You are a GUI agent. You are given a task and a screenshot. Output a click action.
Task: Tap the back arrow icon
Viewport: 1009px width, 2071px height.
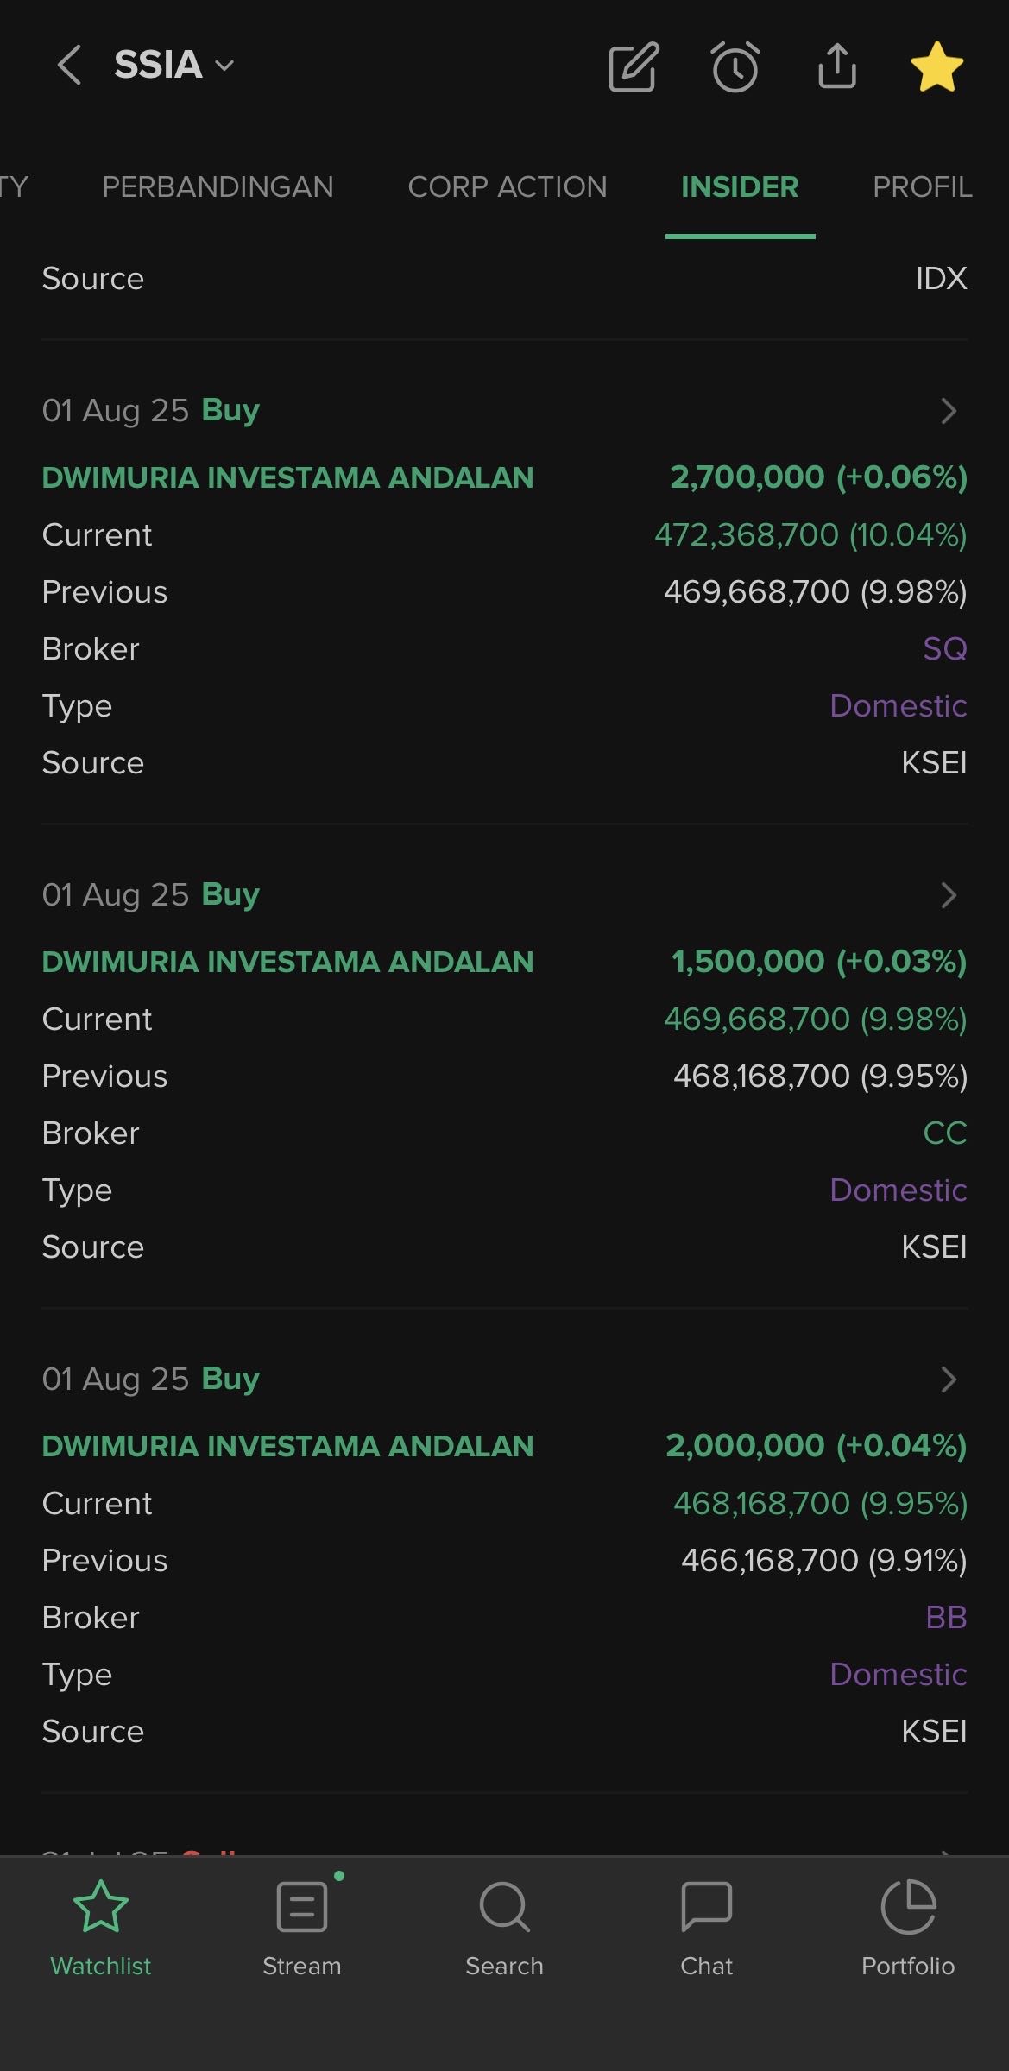tap(70, 66)
